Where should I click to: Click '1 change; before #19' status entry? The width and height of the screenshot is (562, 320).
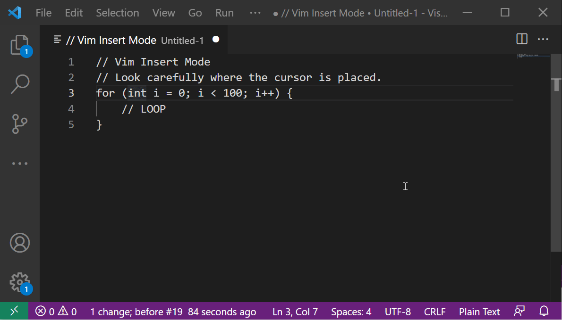tap(136, 312)
